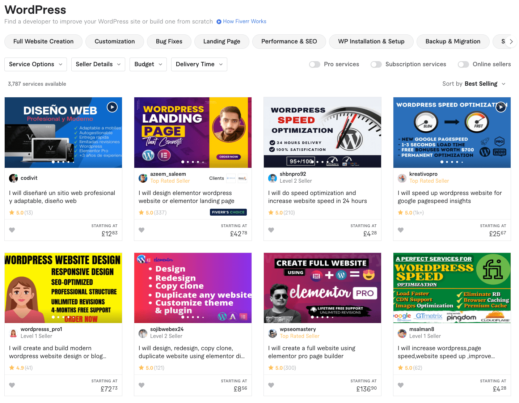Viewport: 519px width, 403px height.
Task: Save azeem_saleem's gig using the heart
Action: tap(142, 230)
